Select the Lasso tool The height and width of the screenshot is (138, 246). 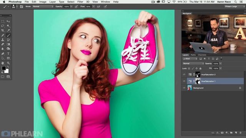click(x=3, y=26)
